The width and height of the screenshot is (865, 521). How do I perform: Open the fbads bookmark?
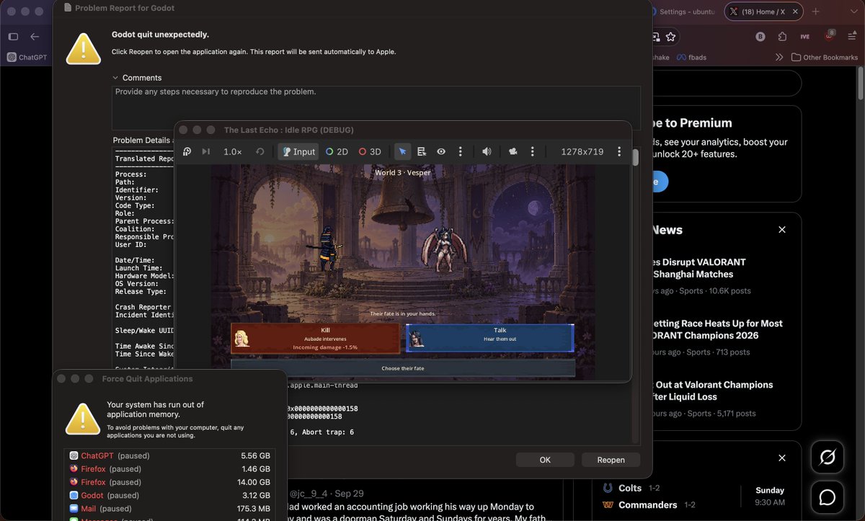point(691,57)
